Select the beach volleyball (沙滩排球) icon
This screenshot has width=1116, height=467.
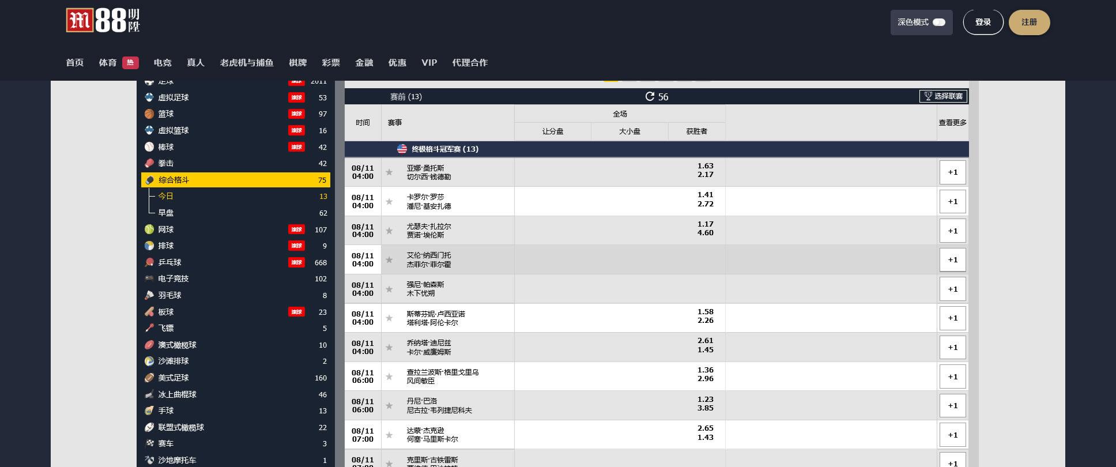tap(149, 361)
